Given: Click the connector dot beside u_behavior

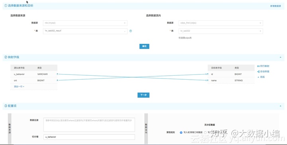Looking at the screenshot, I should tap(57, 74).
